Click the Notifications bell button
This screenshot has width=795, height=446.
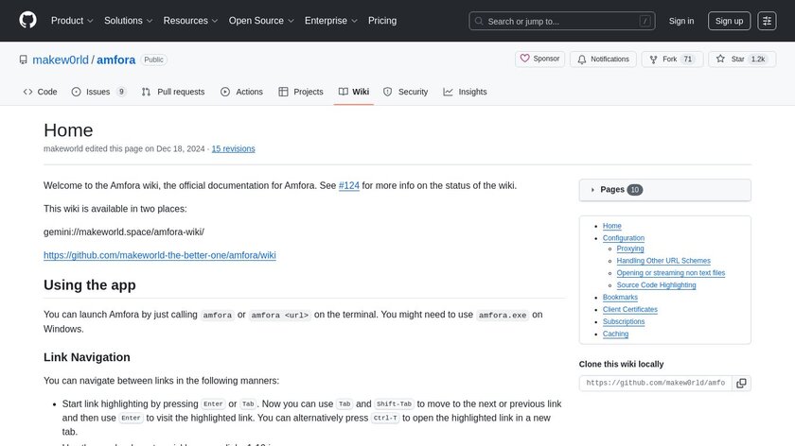(x=603, y=59)
